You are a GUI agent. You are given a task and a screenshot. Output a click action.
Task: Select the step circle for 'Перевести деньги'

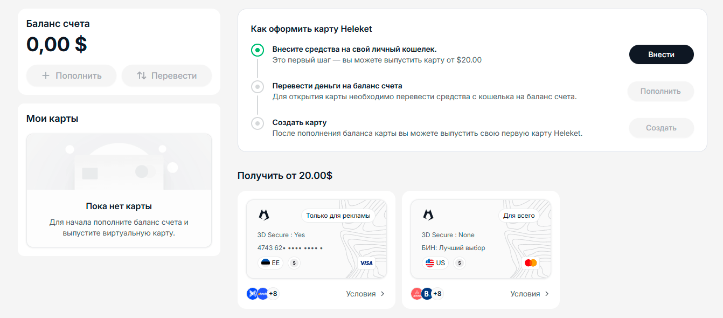257,87
